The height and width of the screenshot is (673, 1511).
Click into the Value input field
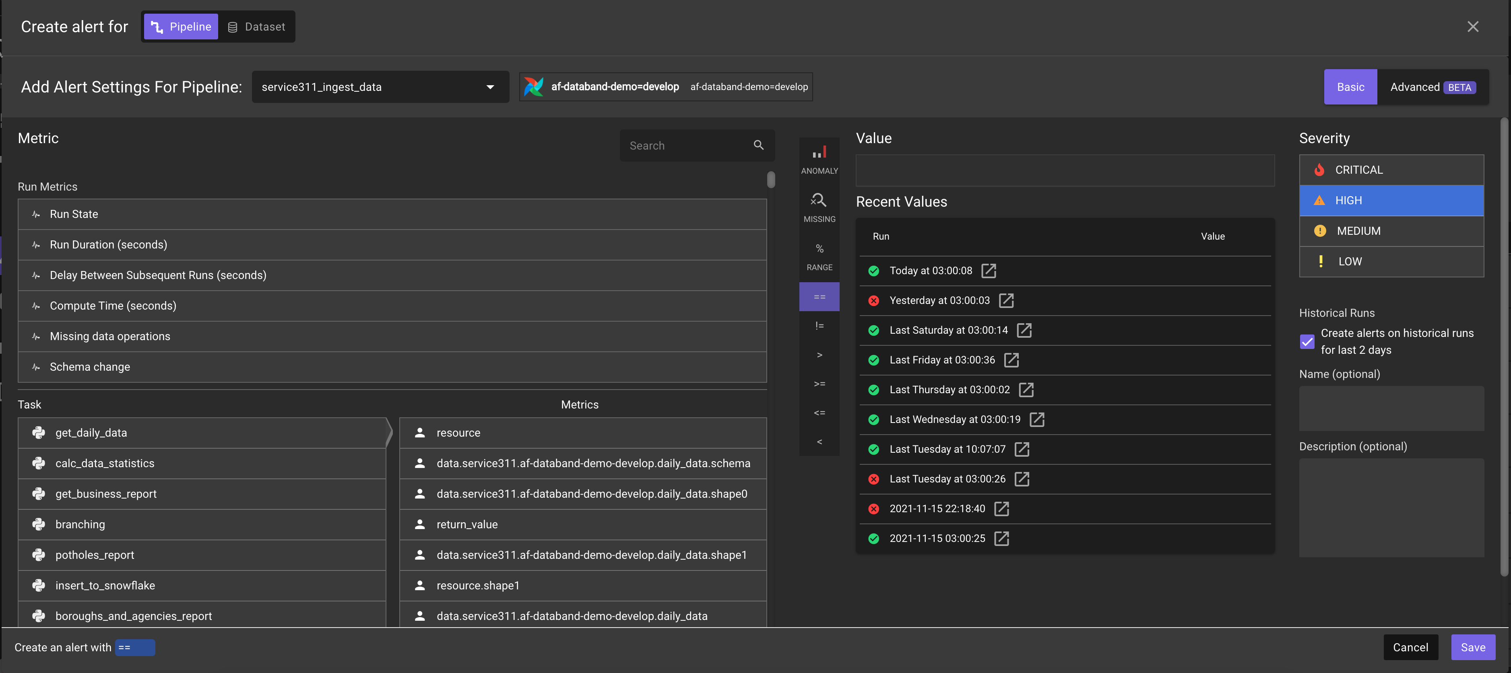point(1064,170)
